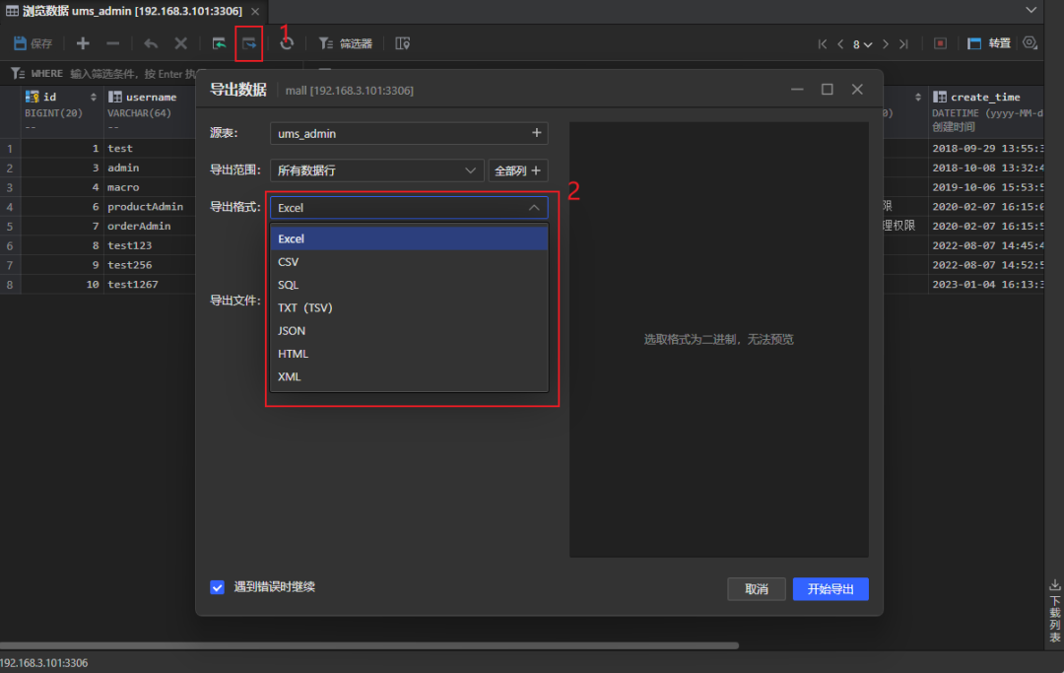Click the 开始导出 button

pos(830,589)
